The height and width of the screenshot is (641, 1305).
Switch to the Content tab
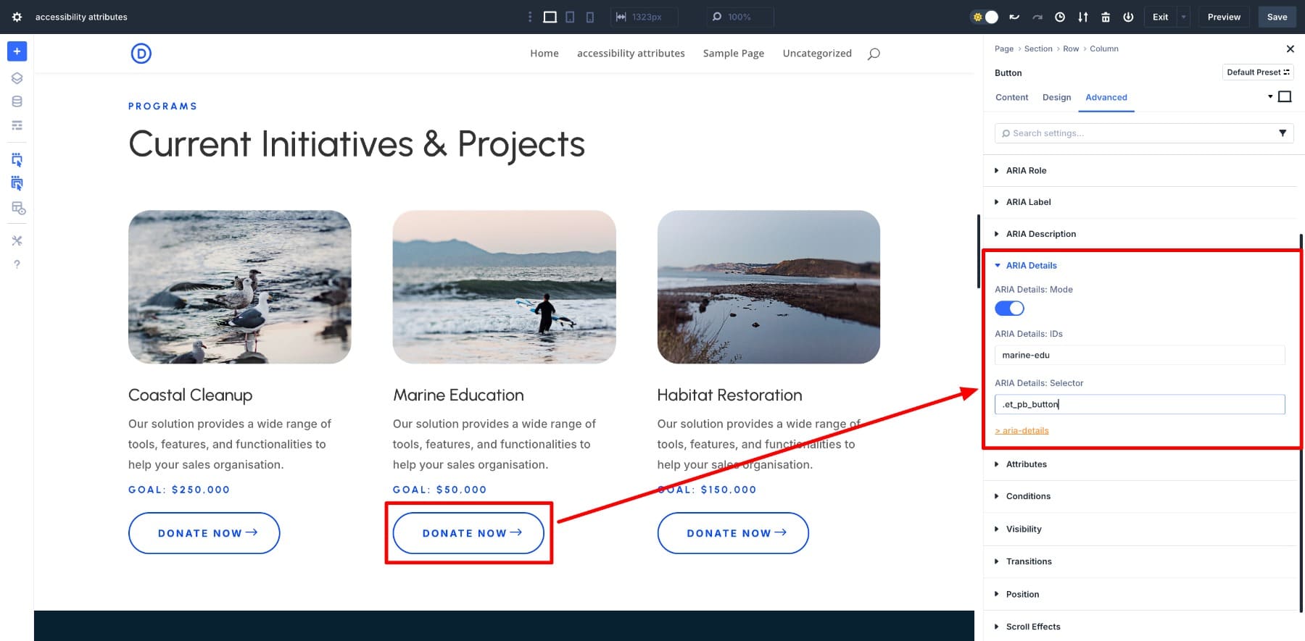(1011, 97)
